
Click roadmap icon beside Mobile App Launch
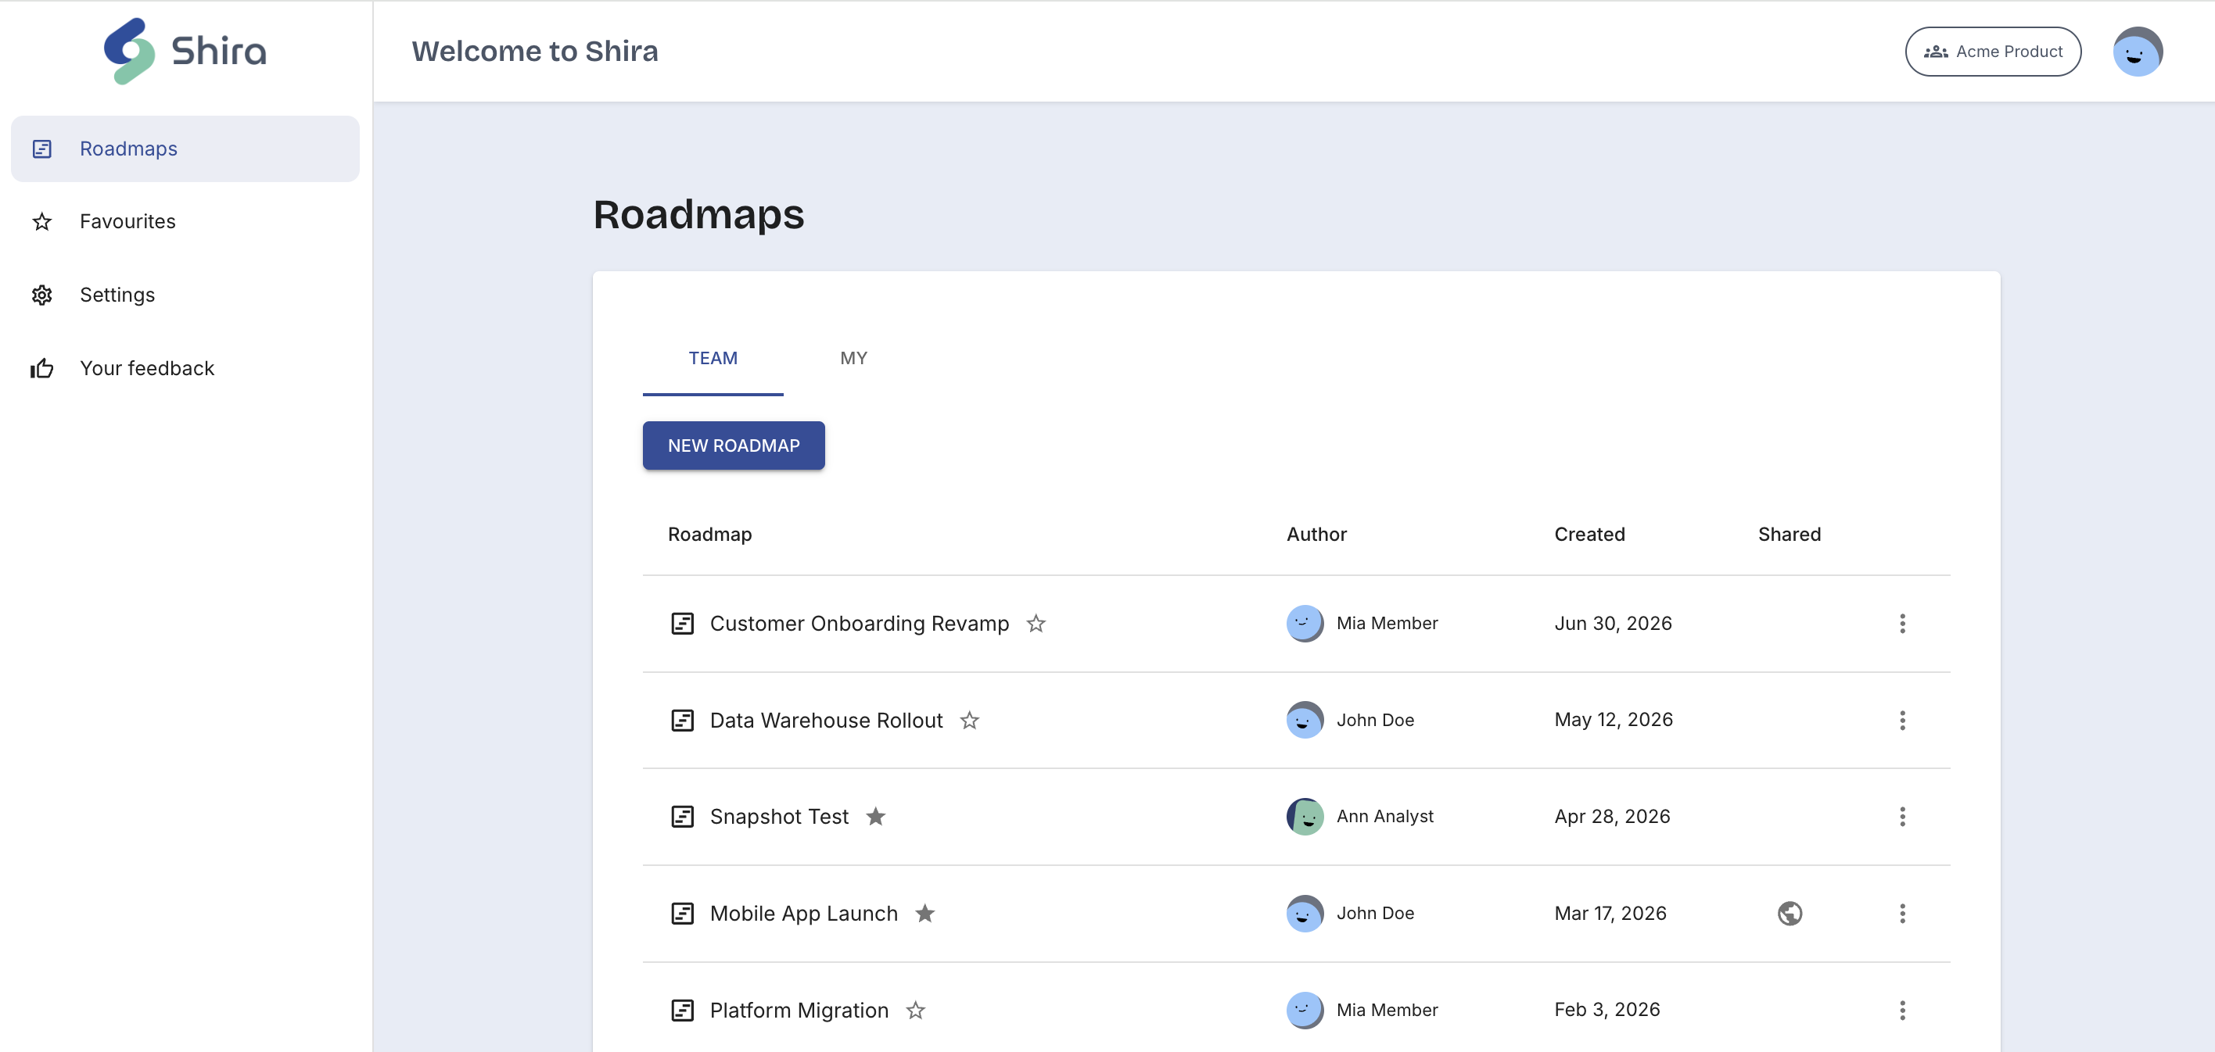coord(682,914)
